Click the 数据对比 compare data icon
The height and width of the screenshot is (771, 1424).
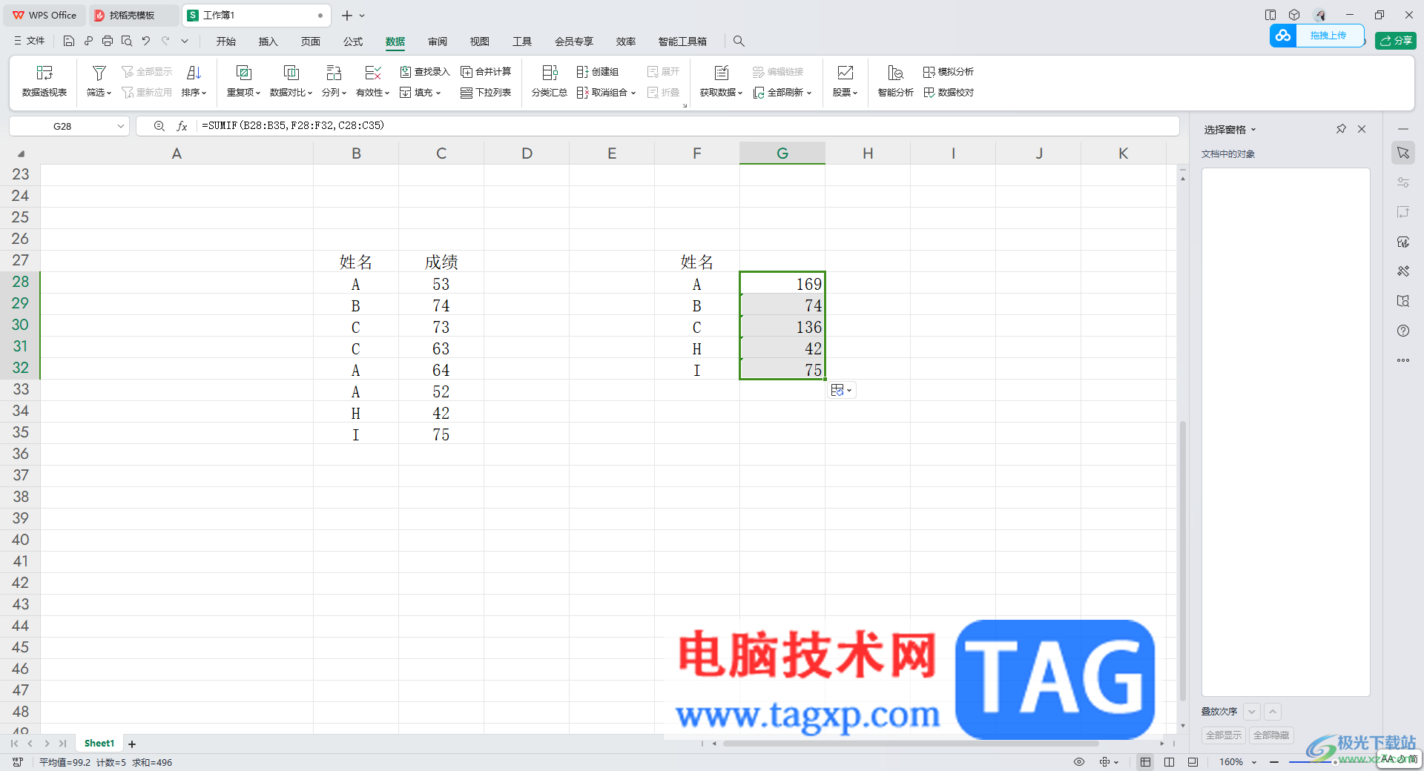(x=291, y=73)
